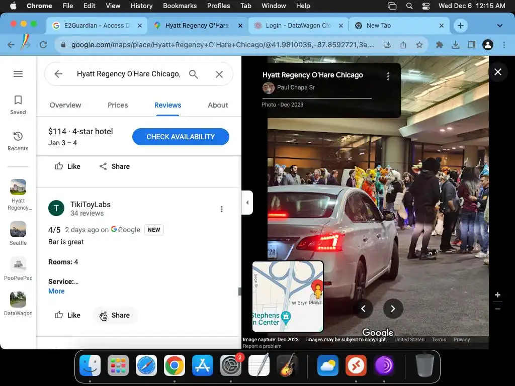Click the install app icon in address bar

(x=387, y=45)
